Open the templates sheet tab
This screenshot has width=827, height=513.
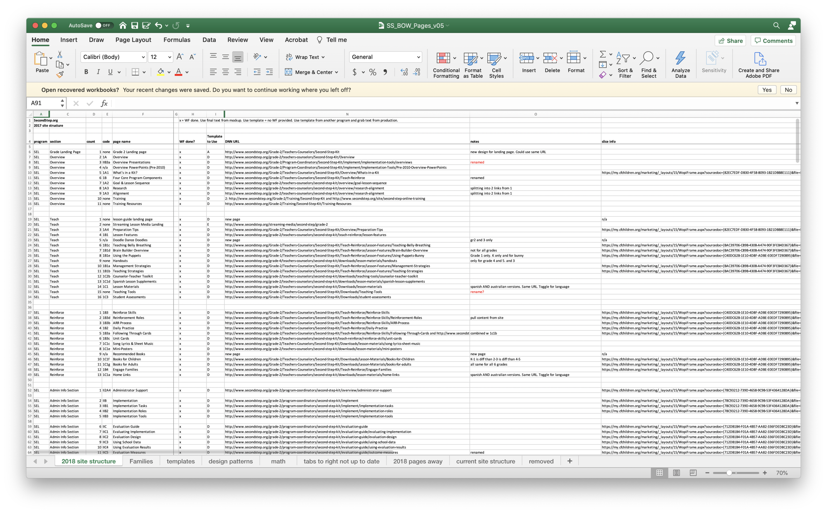point(180,461)
